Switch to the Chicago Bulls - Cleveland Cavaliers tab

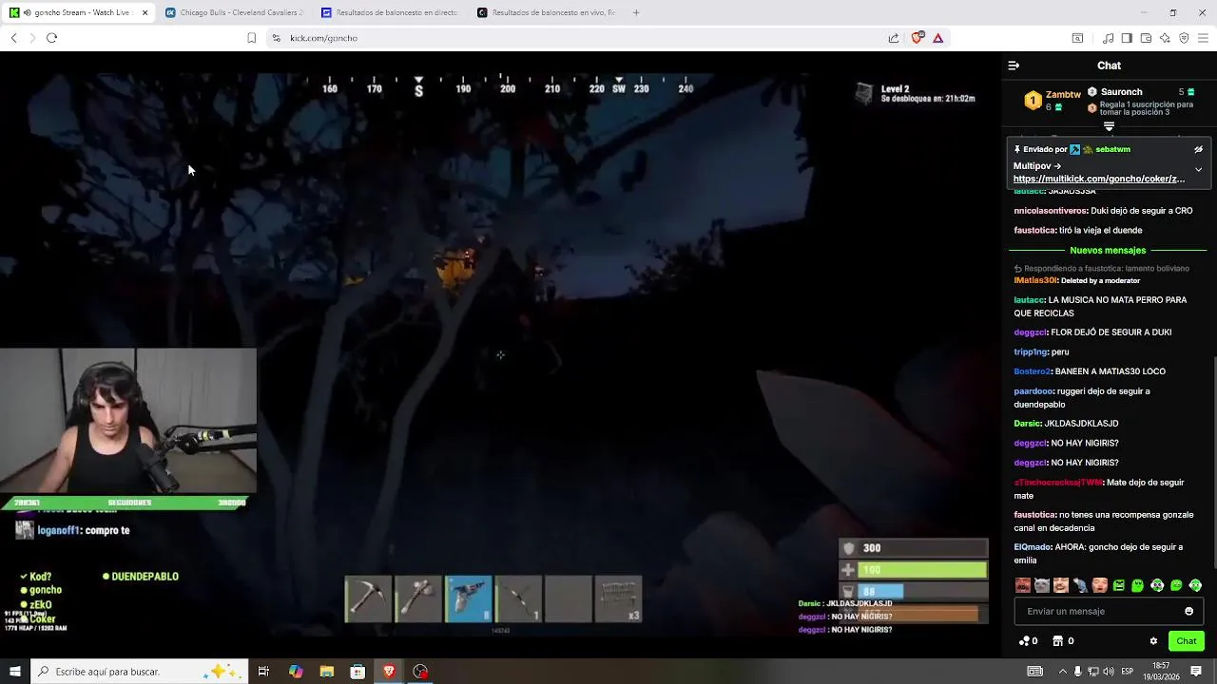tap(233, 12)
